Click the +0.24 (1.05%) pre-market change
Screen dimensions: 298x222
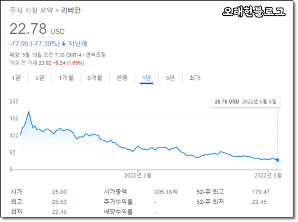(68, 63)
